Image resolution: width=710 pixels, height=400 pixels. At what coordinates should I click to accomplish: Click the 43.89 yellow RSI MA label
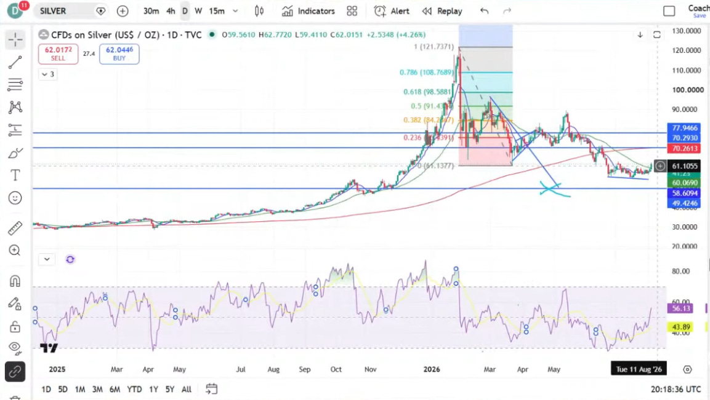pos(680,327)
